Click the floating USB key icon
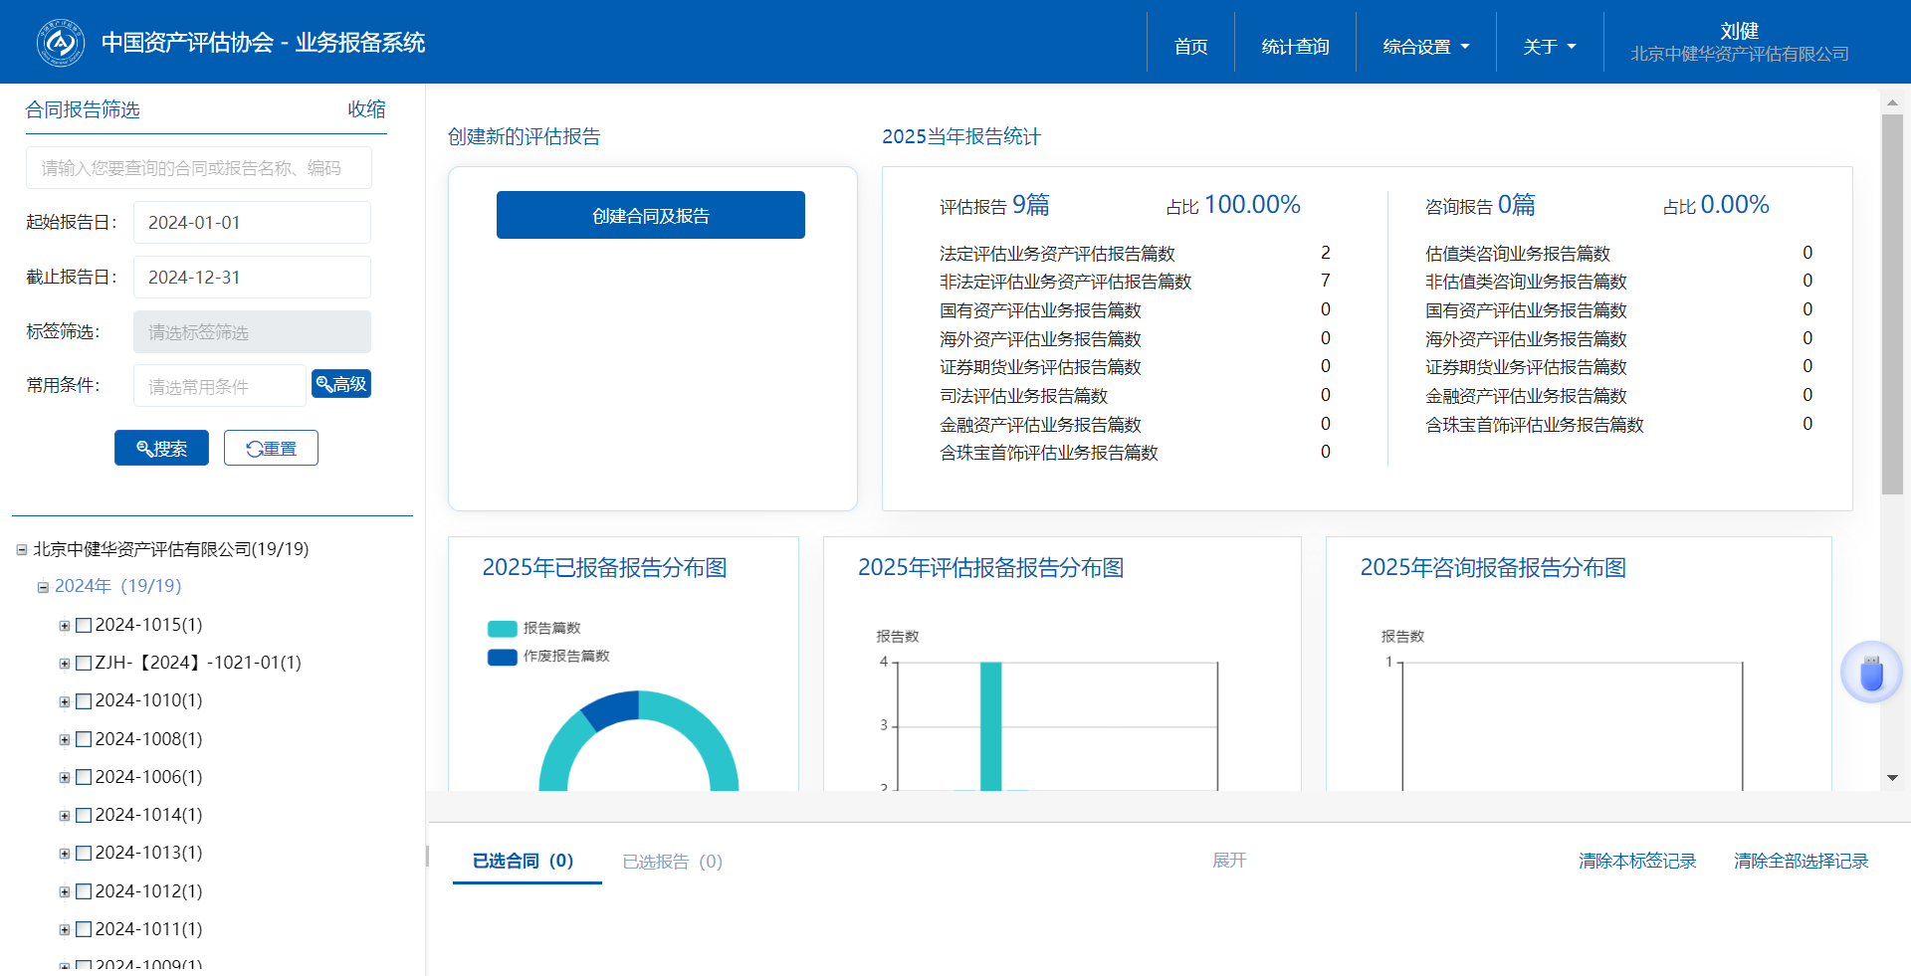This screenshot has width=1911, height=976. click(x=1871, y=674)
